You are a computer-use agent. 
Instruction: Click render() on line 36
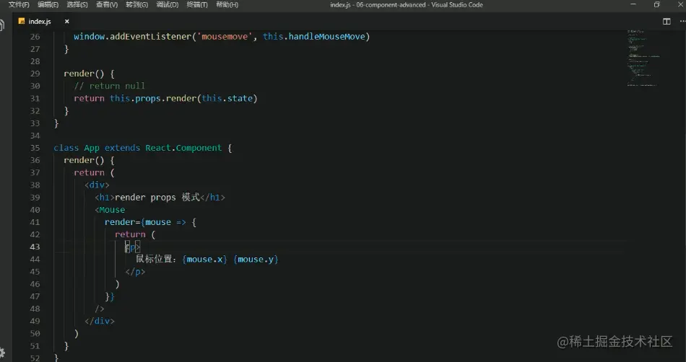click(x=84, y=160)
